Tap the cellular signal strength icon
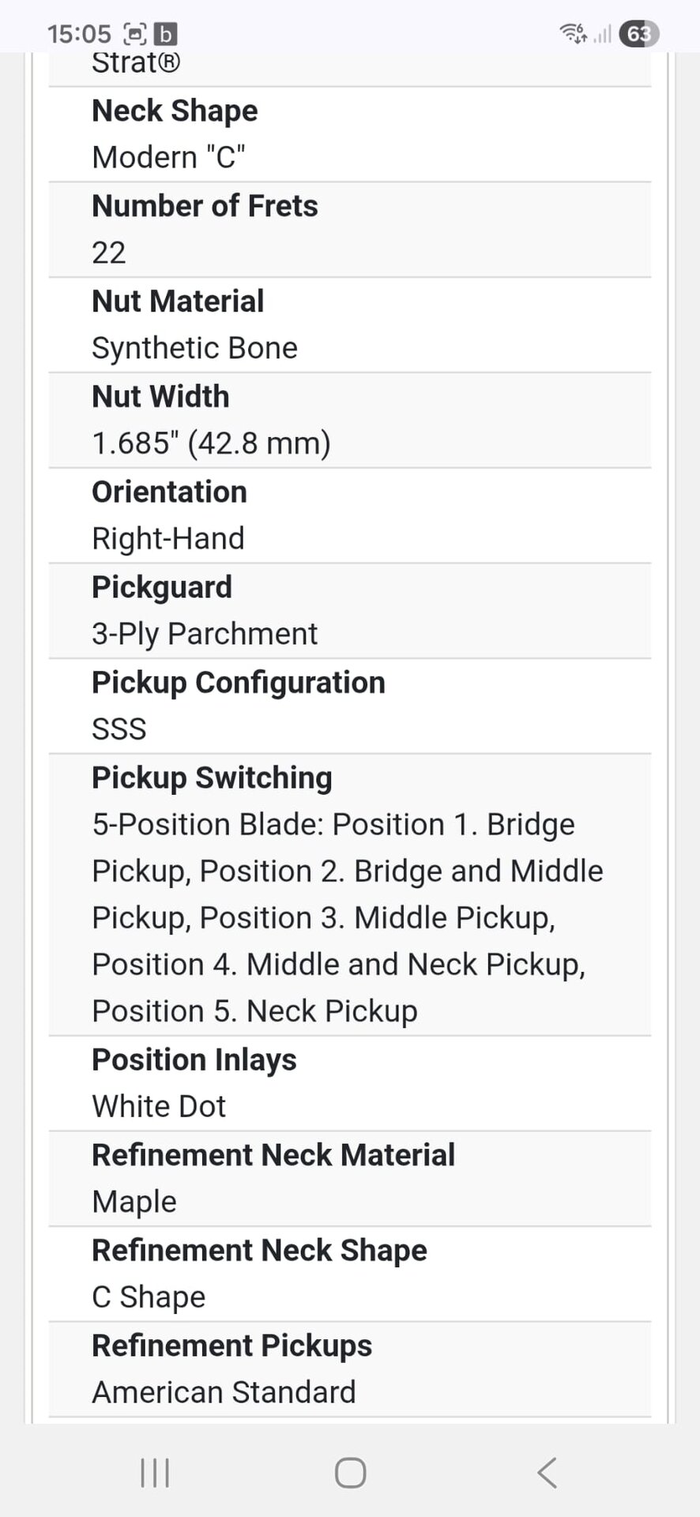Viewport: 700px width, 1517px height. click(603, 34)
